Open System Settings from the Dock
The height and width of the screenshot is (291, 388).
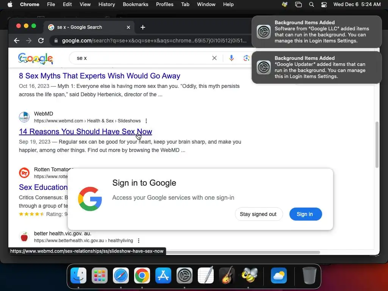185,275
